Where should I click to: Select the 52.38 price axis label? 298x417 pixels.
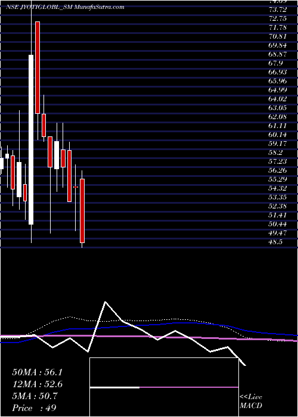pos(278,206)
